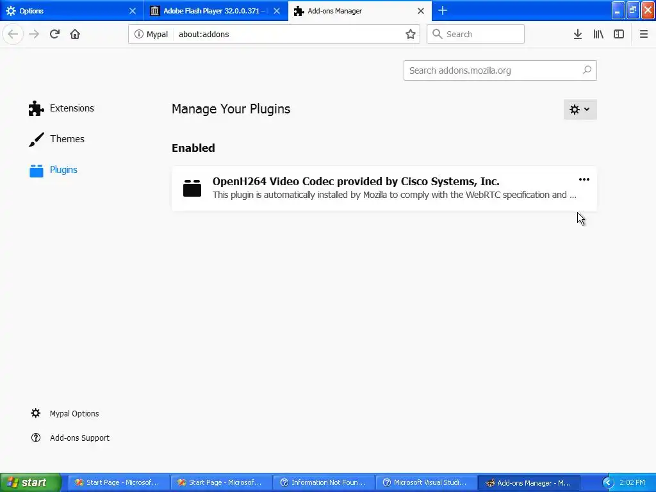Click the Add-ons Support question mark icon

(x=36, y=438)
